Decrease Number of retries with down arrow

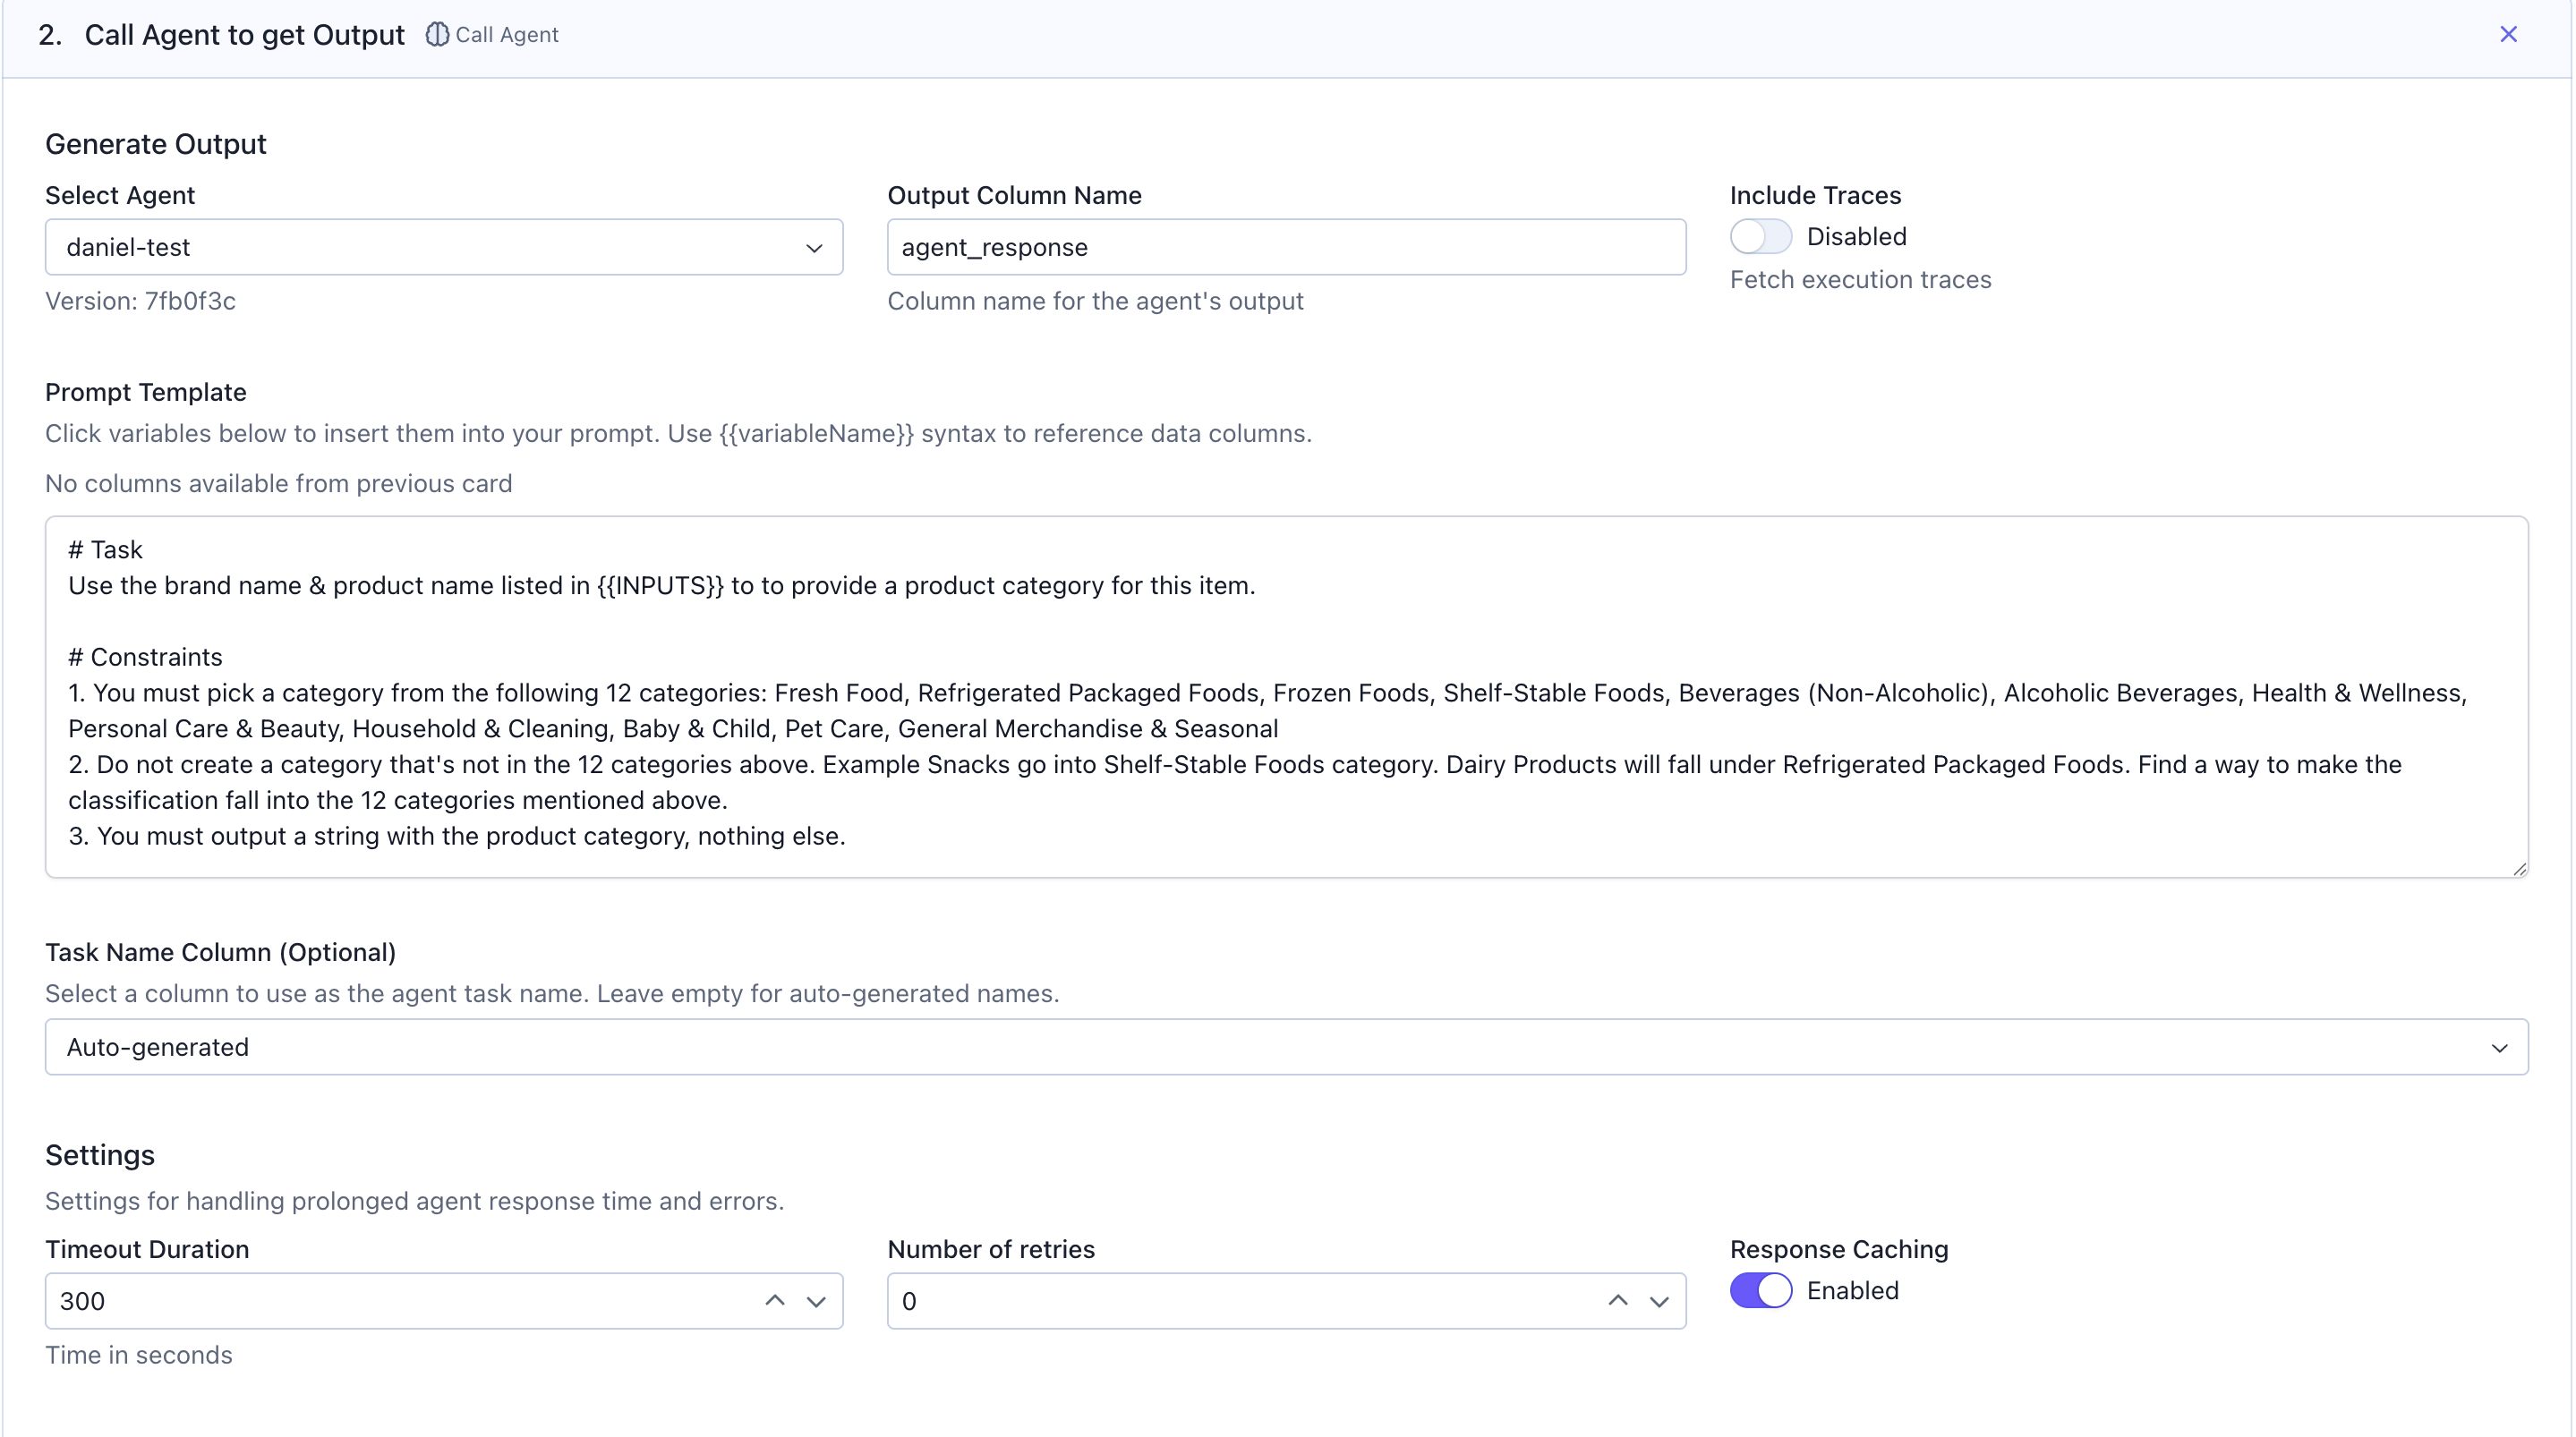click(x=1659, y=1302)
